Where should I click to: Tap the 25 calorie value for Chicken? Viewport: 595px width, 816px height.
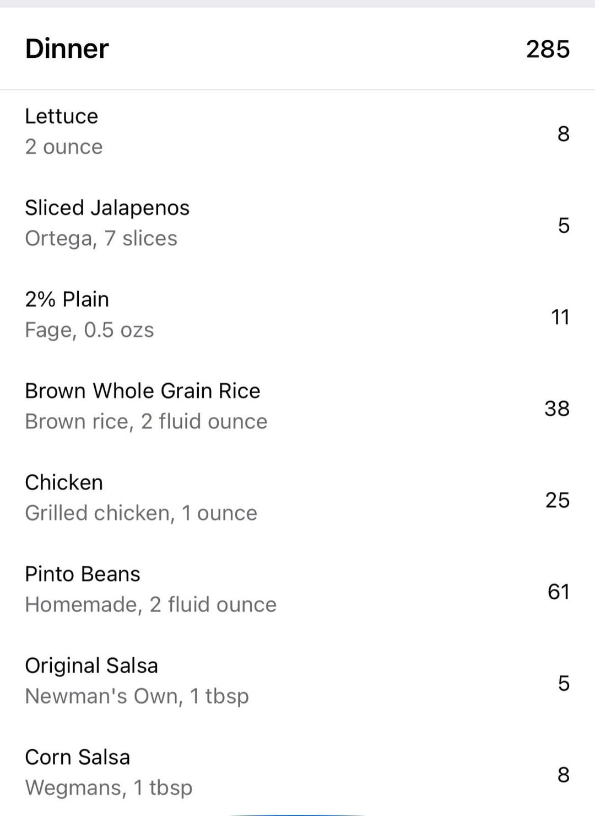pos(558,500)
